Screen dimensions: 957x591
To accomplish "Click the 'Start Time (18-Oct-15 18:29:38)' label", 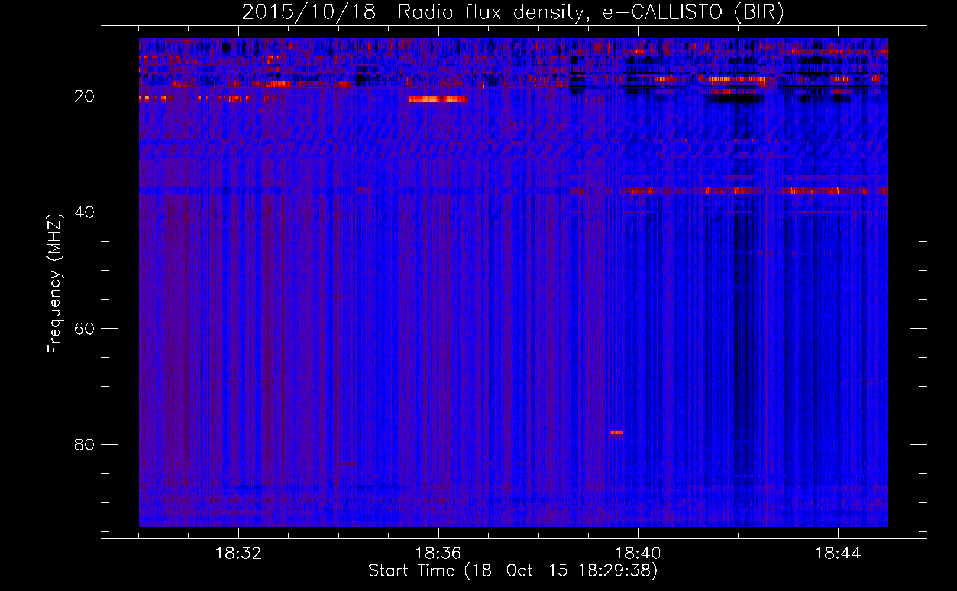I will click(513, 571).
